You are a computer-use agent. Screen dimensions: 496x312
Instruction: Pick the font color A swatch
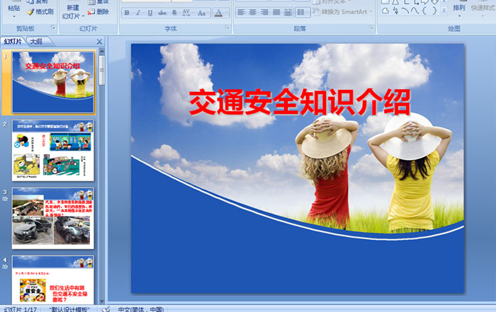pyautogui.click(x=218, y=13)
